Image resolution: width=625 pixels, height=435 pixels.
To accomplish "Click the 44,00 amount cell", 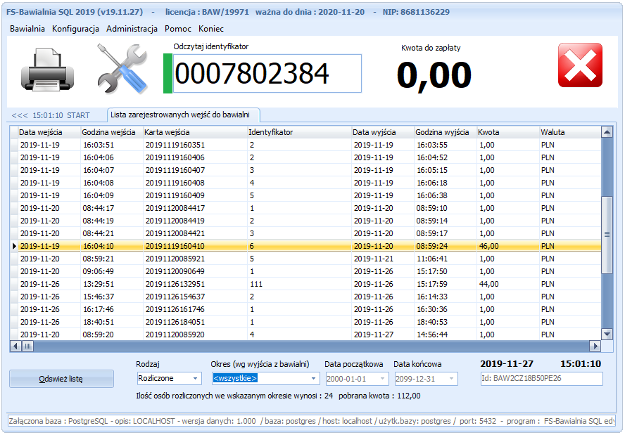I will click(508, 284).
